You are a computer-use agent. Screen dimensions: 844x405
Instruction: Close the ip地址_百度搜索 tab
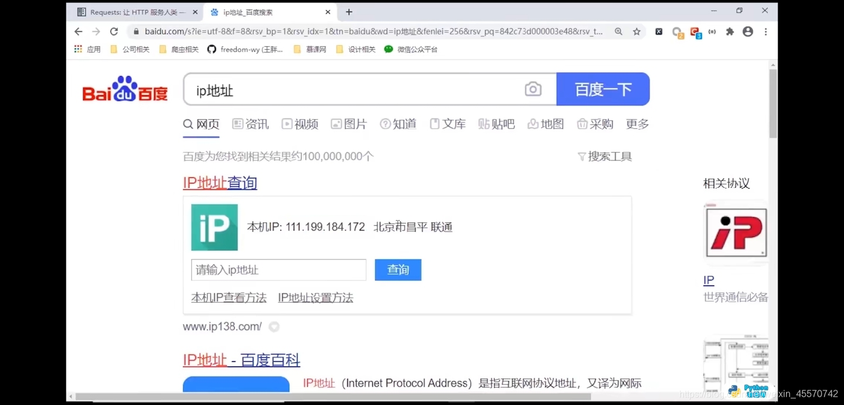click(x=328, y=12)
